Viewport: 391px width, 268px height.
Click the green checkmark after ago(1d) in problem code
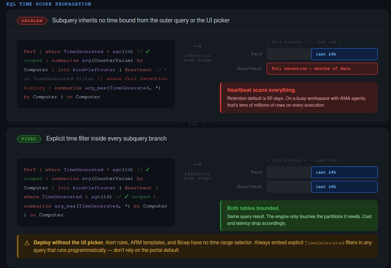(147, 51)
